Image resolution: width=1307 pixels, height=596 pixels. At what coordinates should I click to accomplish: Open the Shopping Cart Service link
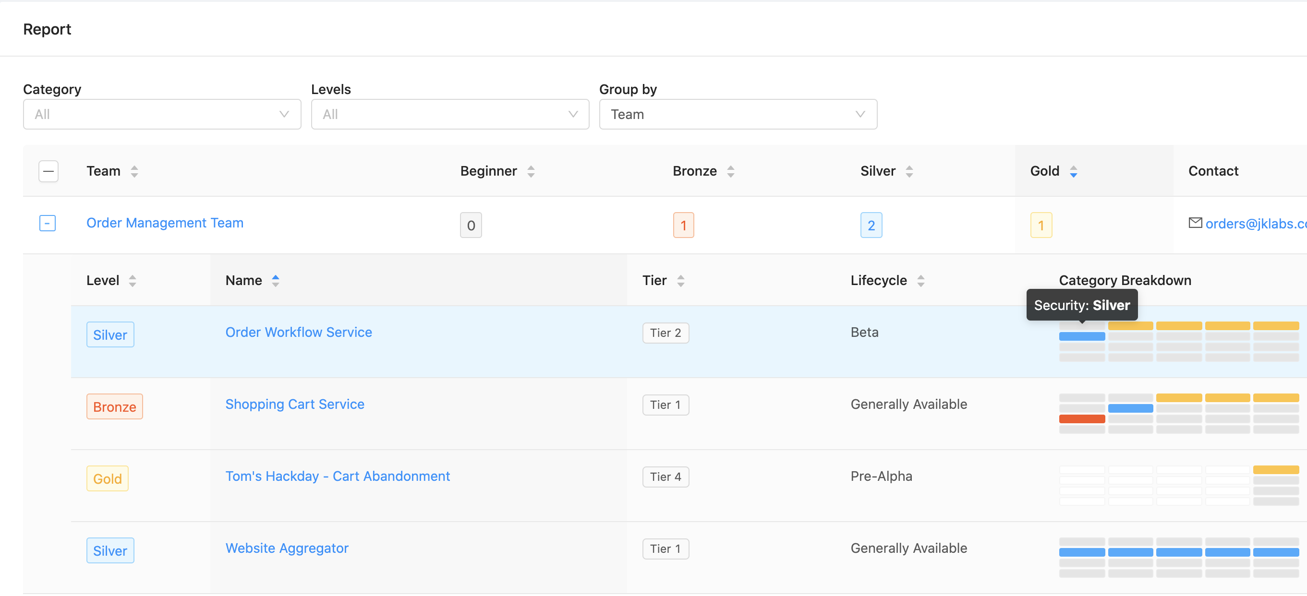point(295,404)
